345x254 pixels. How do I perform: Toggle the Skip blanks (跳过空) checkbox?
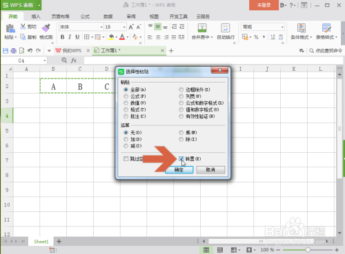(126, 158)
